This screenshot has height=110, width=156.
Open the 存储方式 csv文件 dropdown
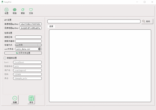tap(28, 45)
